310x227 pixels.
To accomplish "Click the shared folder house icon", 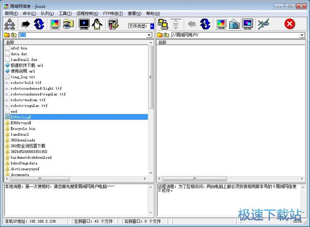I will coord(234,24).
